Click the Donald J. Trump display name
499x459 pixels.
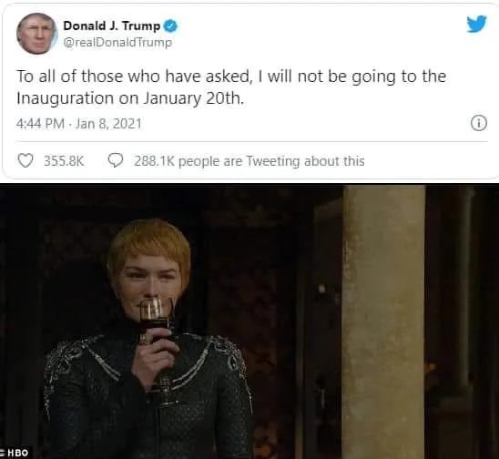click(x=112, y=25)
